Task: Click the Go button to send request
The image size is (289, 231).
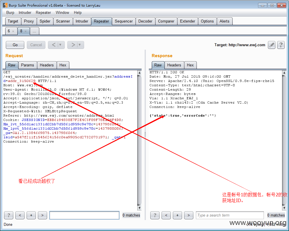Action: [15, 45]
